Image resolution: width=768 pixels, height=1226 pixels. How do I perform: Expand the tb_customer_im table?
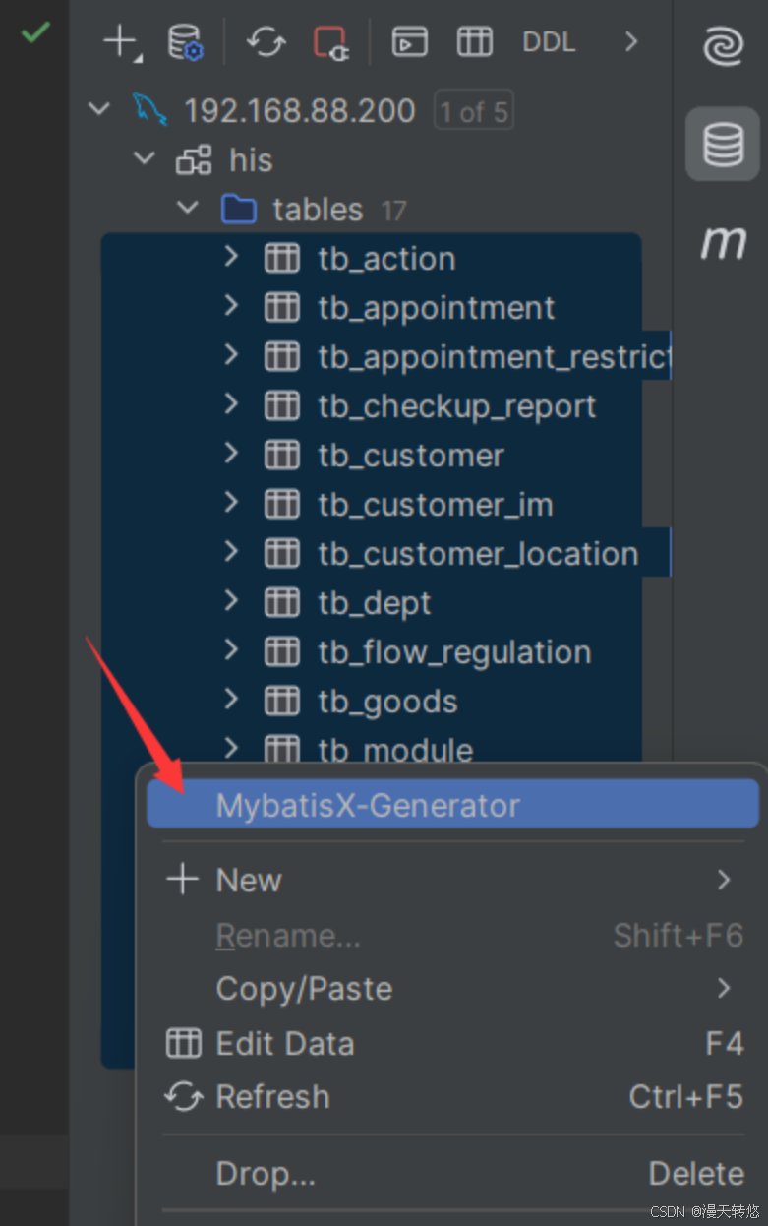click(x=231, y=503)
